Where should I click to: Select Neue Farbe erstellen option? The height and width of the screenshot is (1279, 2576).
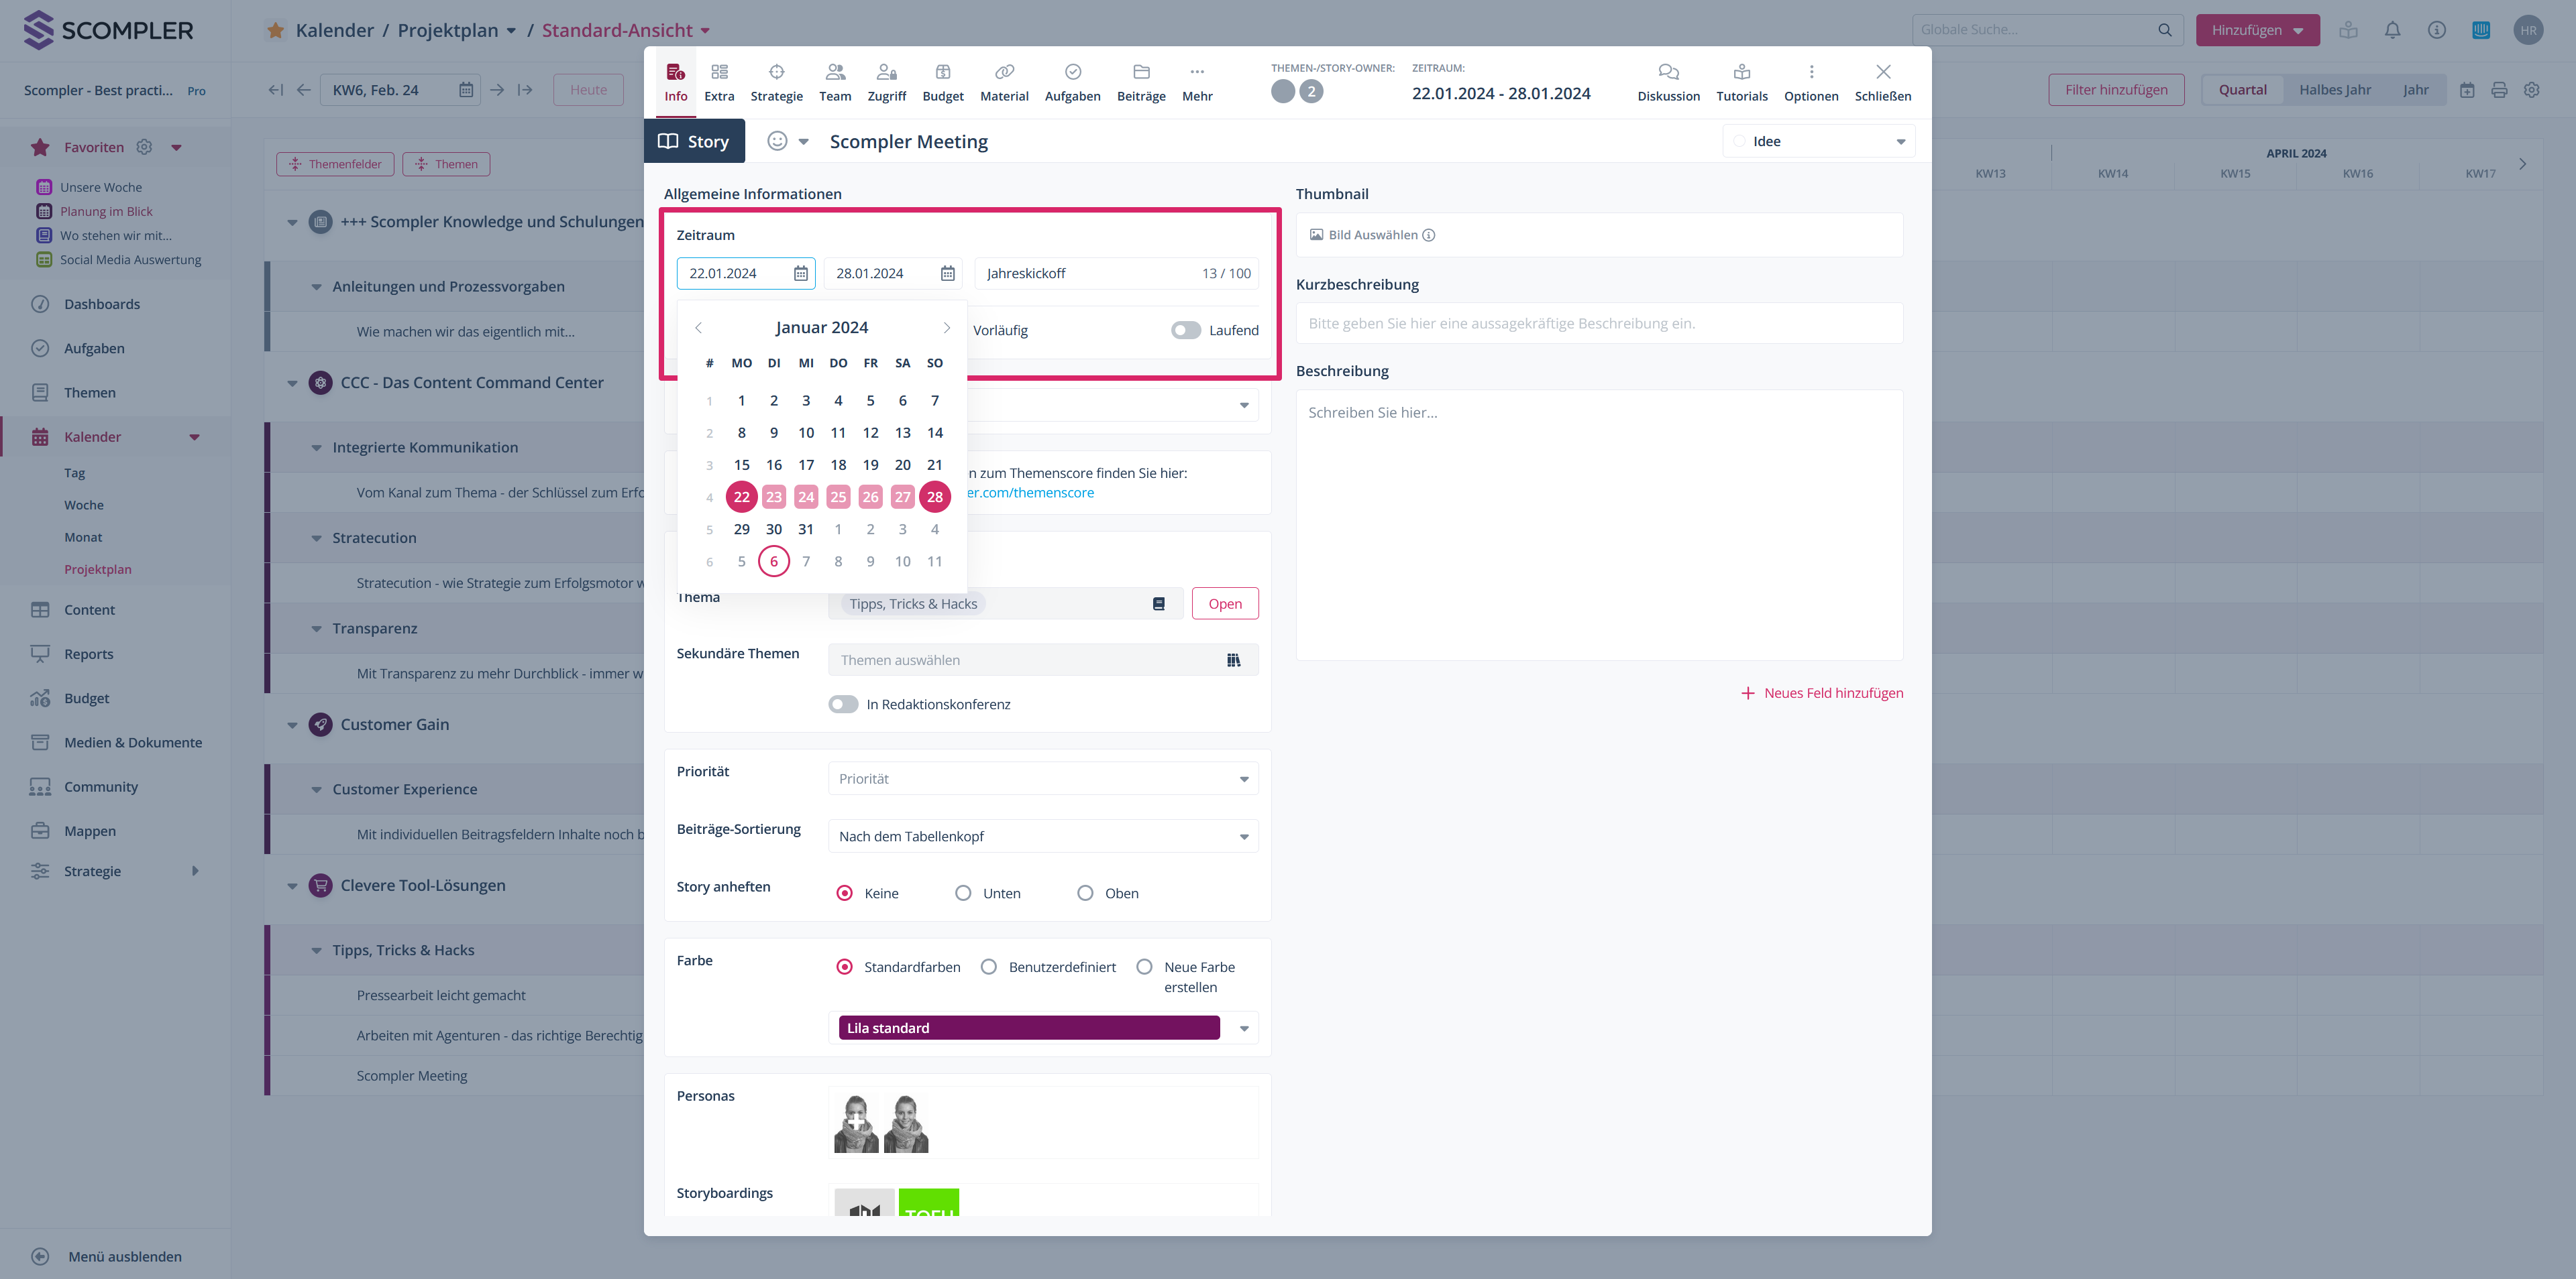[1144, 966]
